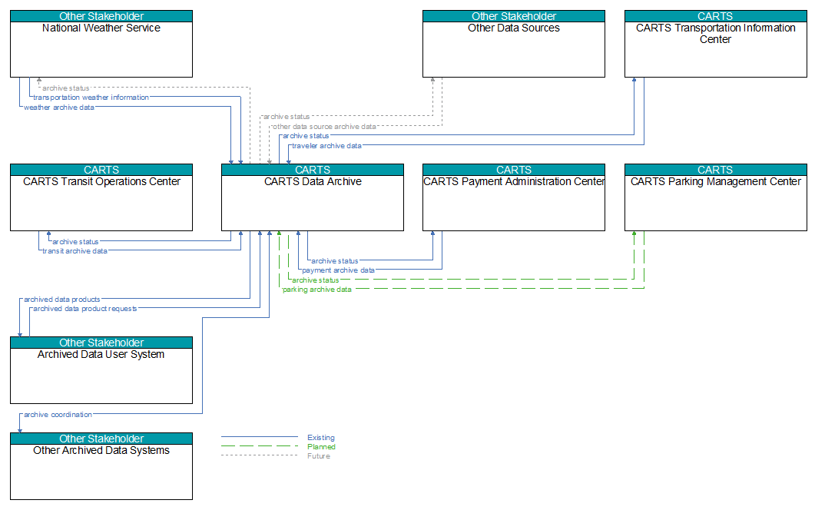Open the CARTS Payment Administration Center box
The image size is (815, 510).
(x=514, y=197)
